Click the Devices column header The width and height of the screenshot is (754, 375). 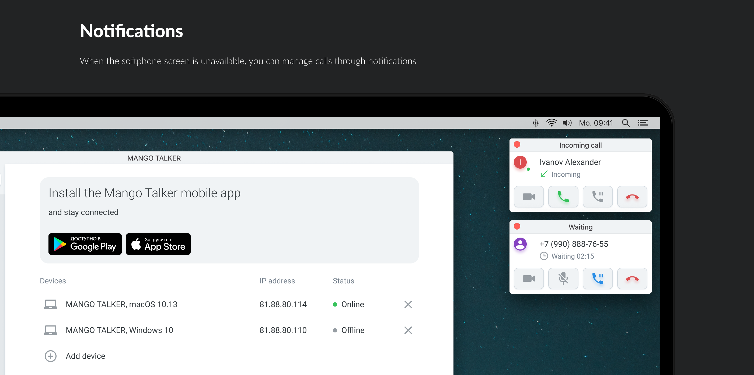coord(53,281)
